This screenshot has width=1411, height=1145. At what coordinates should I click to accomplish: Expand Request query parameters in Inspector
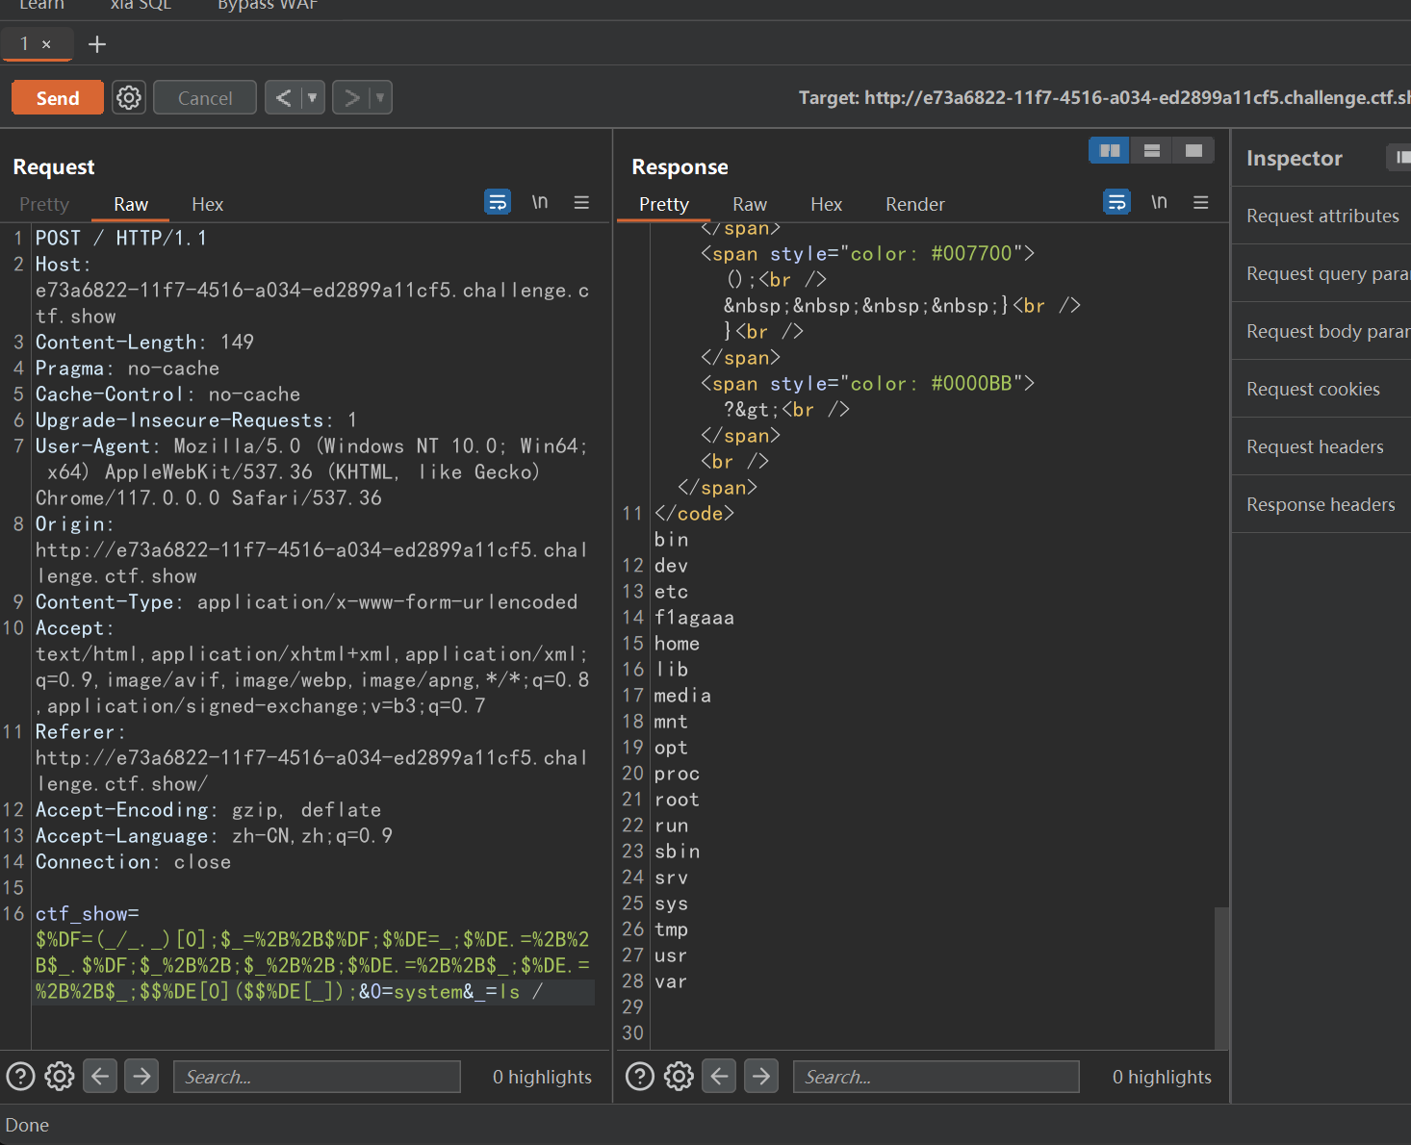(1321, 273)
